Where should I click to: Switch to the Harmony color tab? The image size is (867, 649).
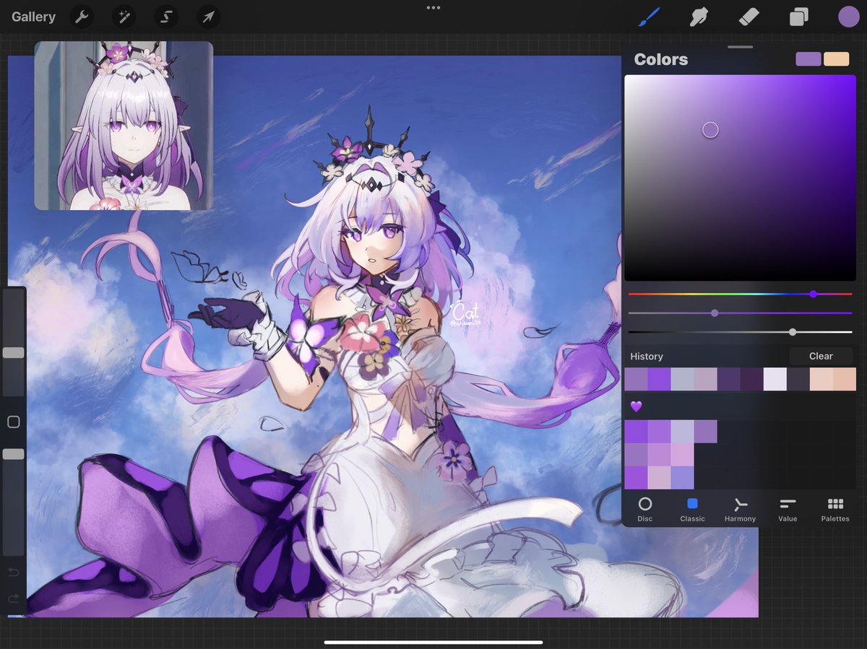click(x=740, y=509)
